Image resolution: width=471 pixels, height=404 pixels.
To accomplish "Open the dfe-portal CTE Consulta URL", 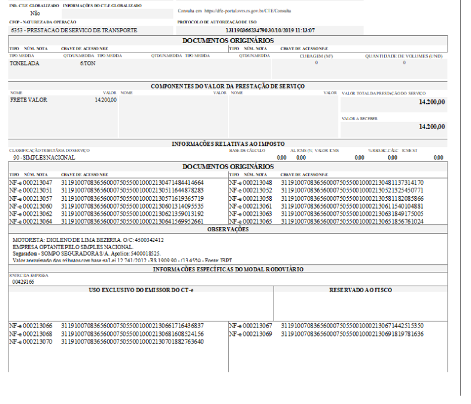I will pos(248,11).
